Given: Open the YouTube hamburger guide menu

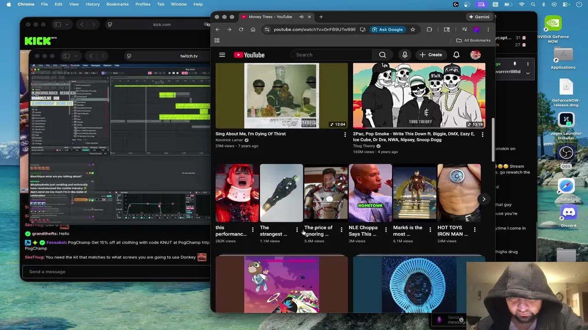Looking at the screenshot, I should (x=222, y=55).
